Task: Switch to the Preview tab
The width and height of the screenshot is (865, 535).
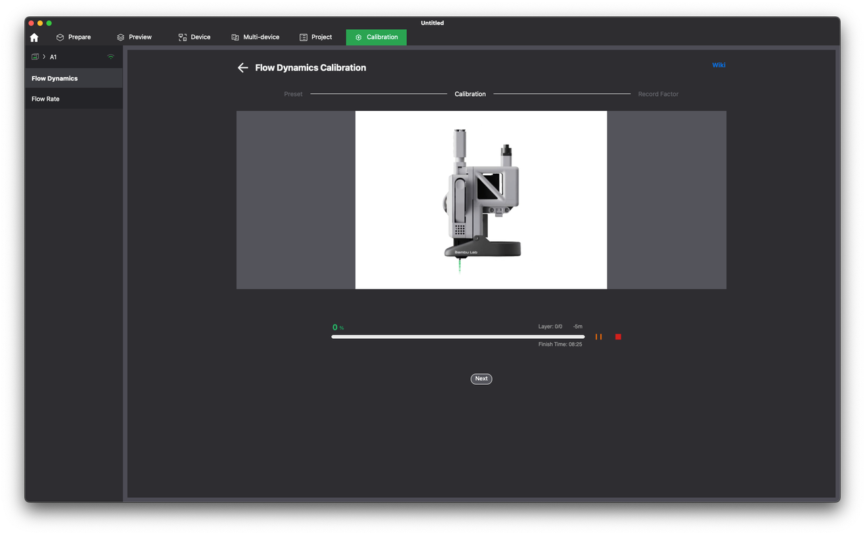Action: (x=134, y=37)
